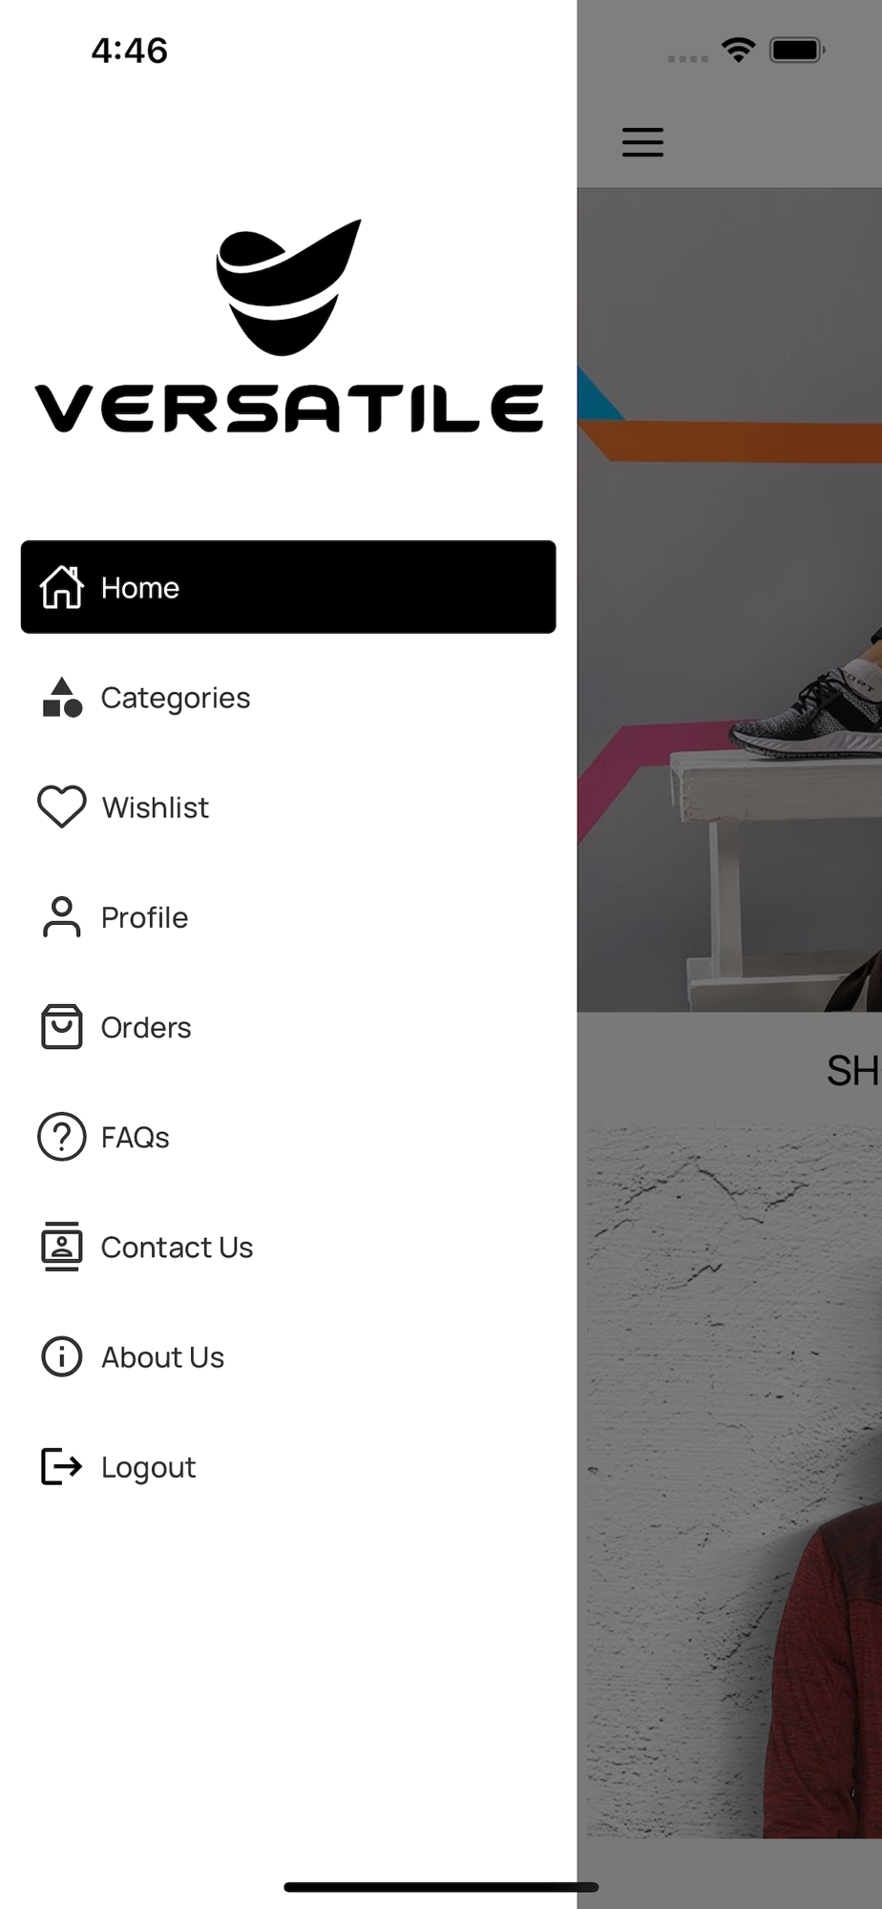This screenshot has height=1909, width=882.
Task: Click the Orders shopping bag icon
Action: [x=62, y=1027]
